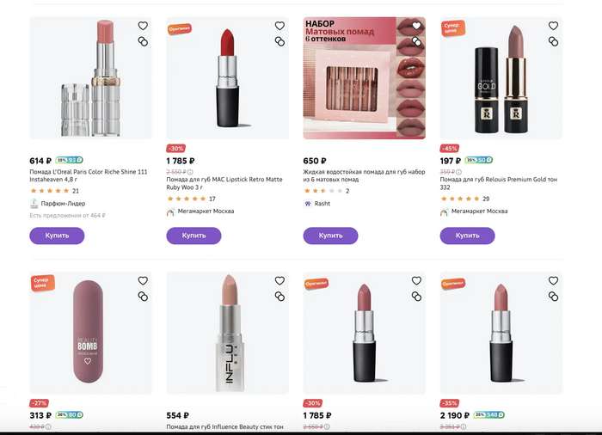Add L'Oreal Color Riche Shine to favorites
This screenshot has height=435, width=602.
tap(143, 26)
